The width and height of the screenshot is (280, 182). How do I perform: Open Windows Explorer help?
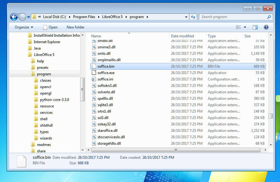(x=266, y=27)
